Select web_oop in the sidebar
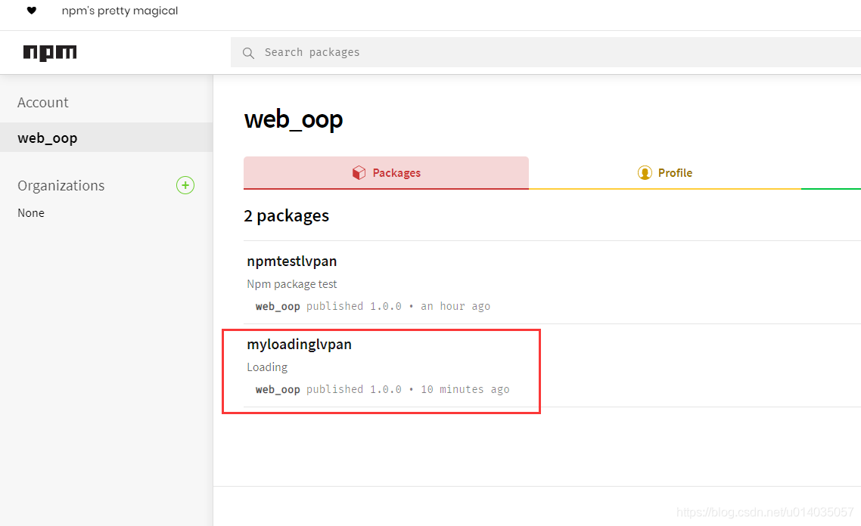The image size is (861, 526). tap(107, 137)
